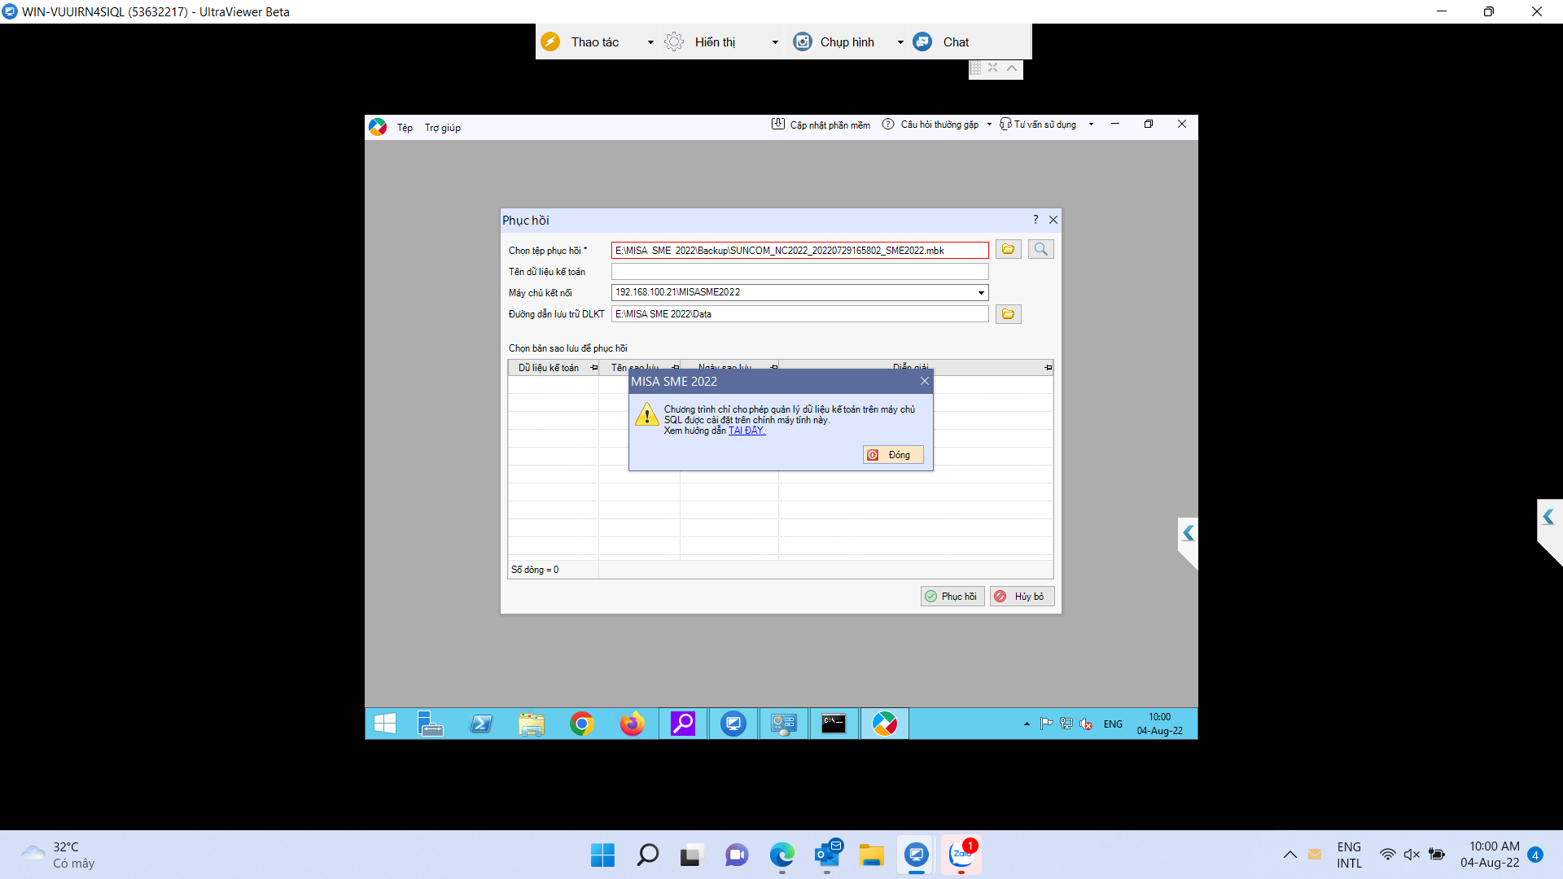Screen dimensions: 1563x879
Task: Browse folder for data storage path
Action: 1008,314
